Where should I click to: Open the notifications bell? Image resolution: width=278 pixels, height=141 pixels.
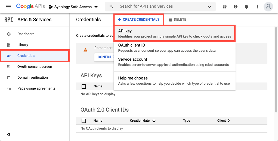tap(246, 7)
